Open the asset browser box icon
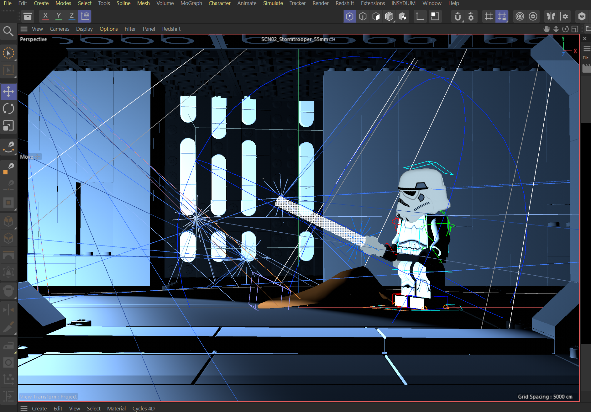591x412 pixels. [28, 16]
